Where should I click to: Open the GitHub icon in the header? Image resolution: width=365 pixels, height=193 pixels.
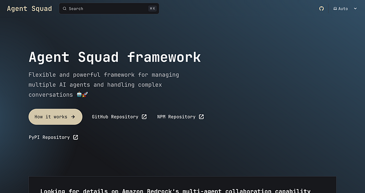322,9
